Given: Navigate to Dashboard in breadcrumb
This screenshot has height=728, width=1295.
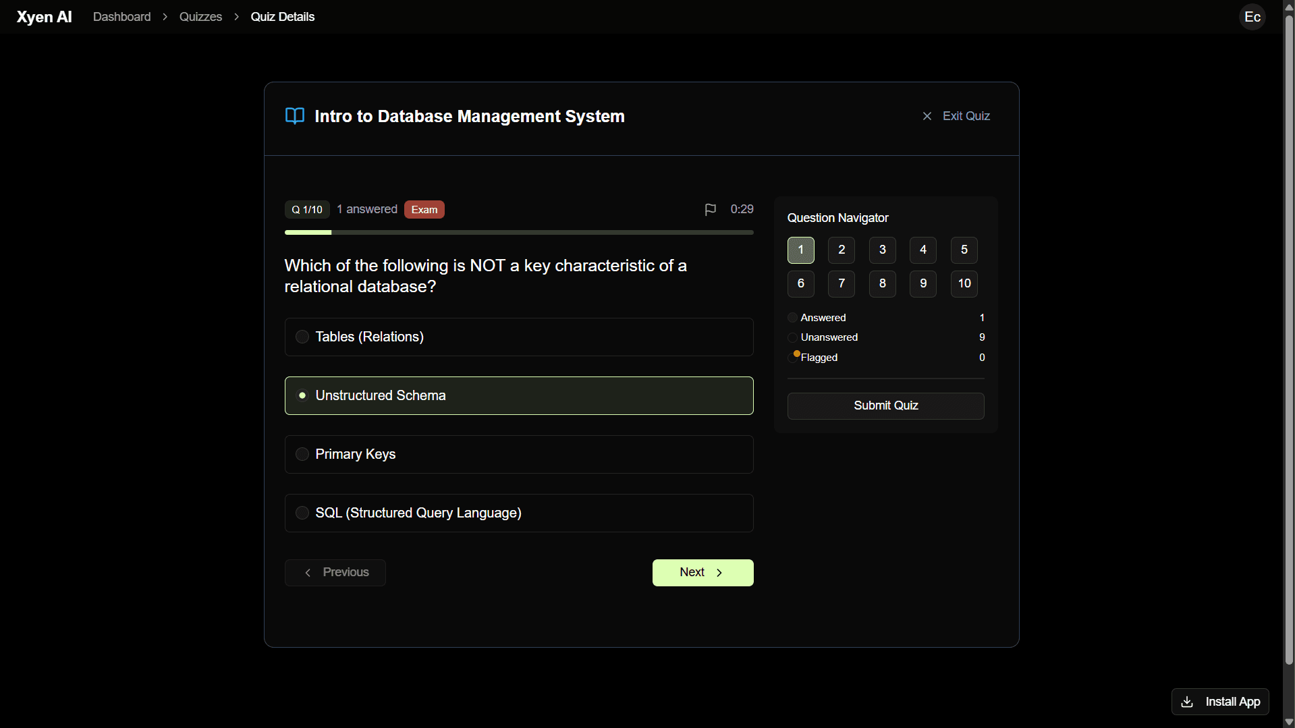Looking at the screenshot, I should [x=122, y=17].
